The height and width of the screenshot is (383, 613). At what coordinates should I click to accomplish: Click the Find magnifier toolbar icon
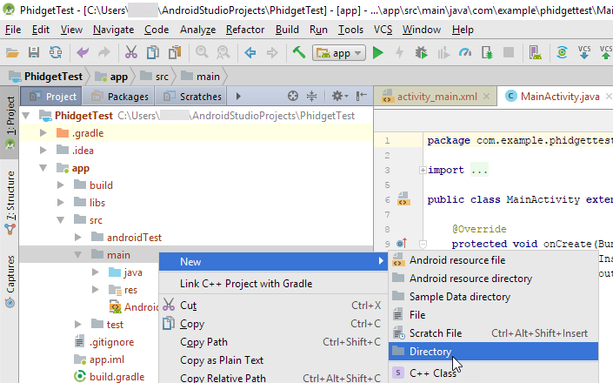[x=202, y=52]
